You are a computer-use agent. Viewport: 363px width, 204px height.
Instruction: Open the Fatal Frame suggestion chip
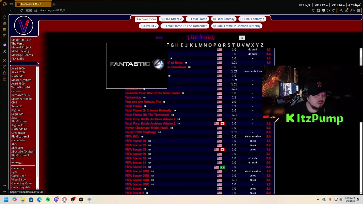click(x=197, y=19)
